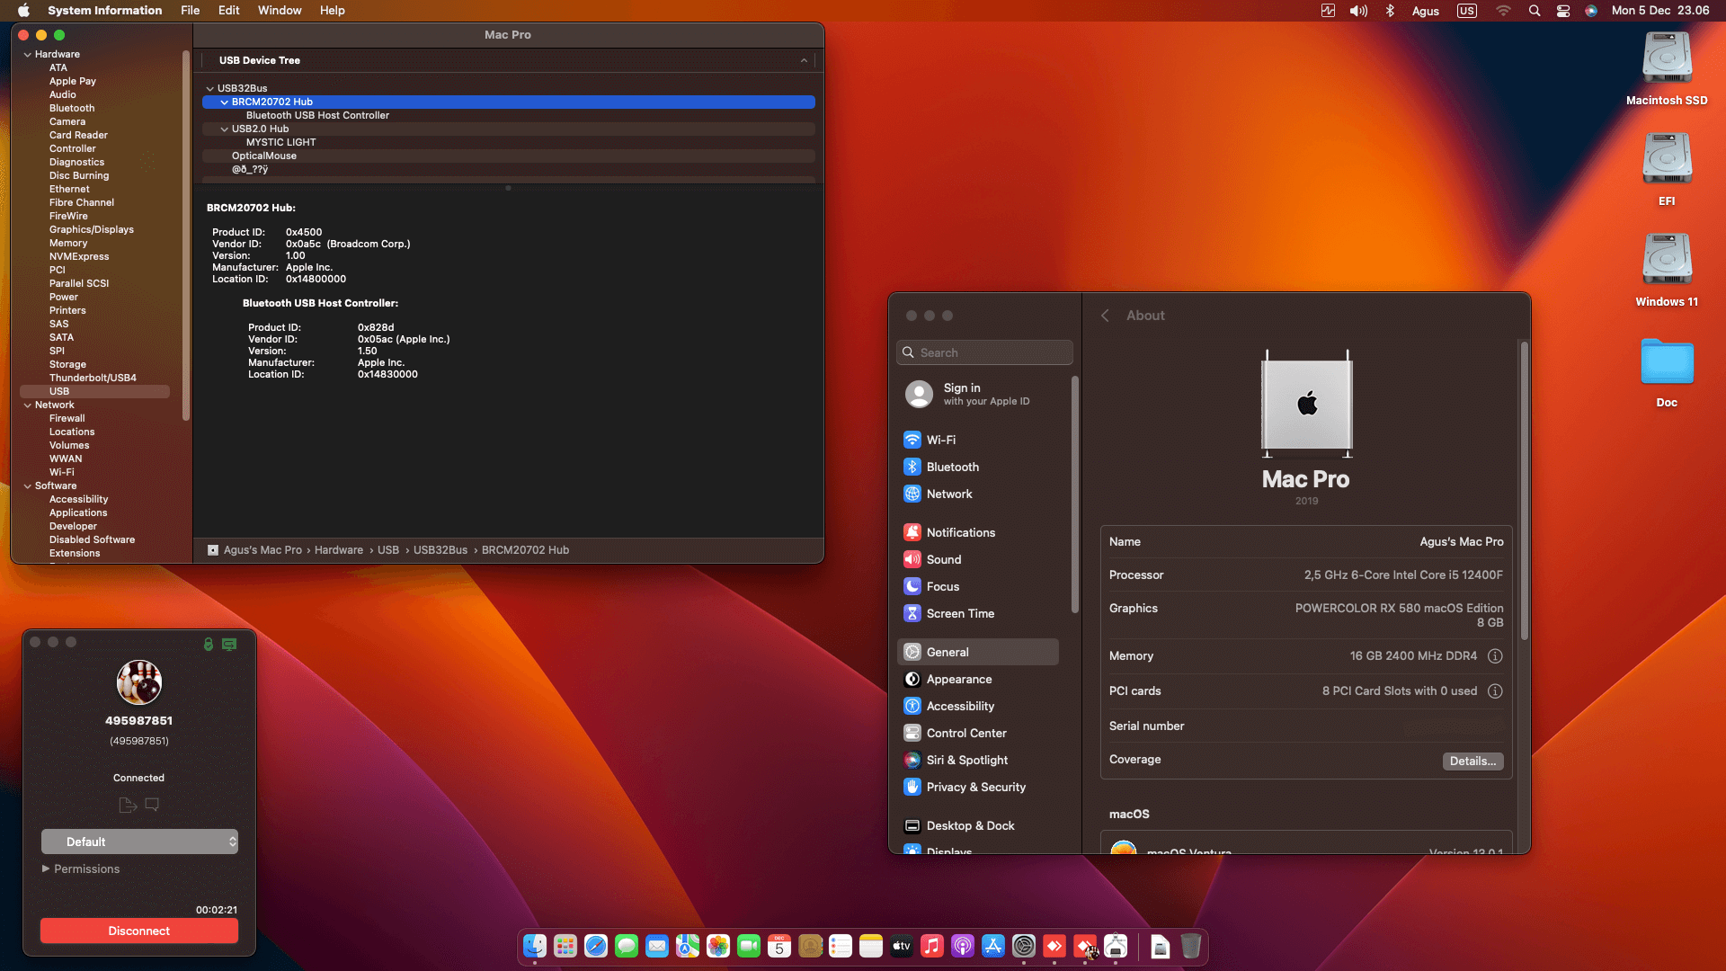Open FaceTime in the Dock

coord(749,946)
